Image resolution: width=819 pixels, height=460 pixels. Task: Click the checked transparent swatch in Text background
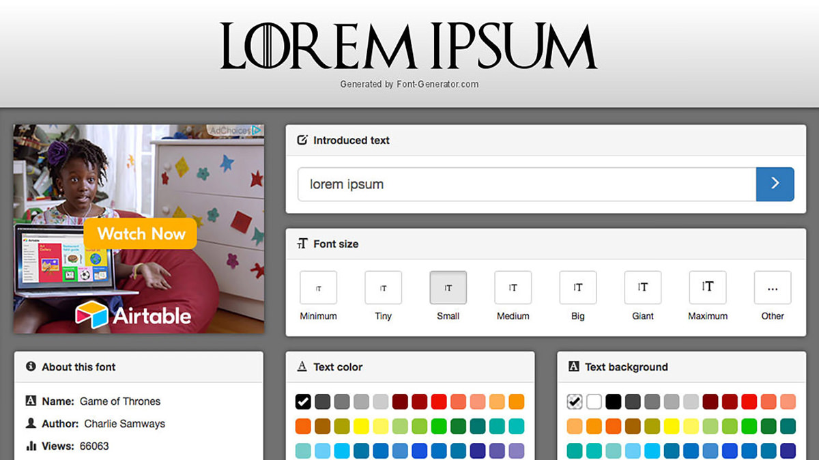575,401
